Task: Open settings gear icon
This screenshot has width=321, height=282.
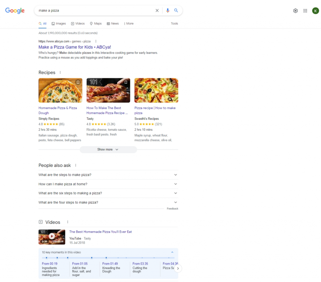Action: click(295, 11)
